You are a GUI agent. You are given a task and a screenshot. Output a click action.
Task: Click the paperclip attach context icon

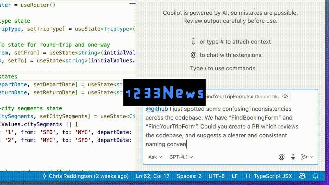pyautogui.click(x=193, y=41)
